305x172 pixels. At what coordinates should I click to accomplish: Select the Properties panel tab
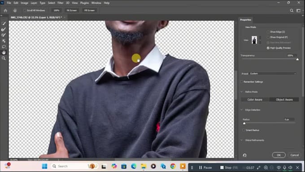[245, 20]
